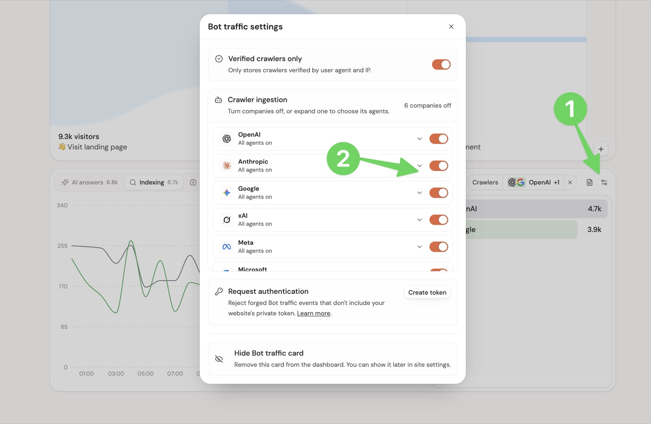Switch to the Indexing tab

coord(154,183)
